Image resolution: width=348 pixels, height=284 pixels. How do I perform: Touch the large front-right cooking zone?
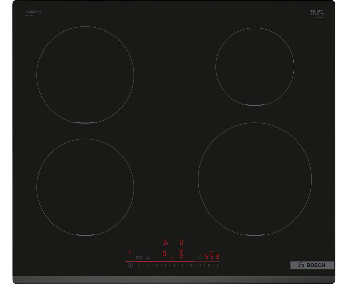pos(255,179)
